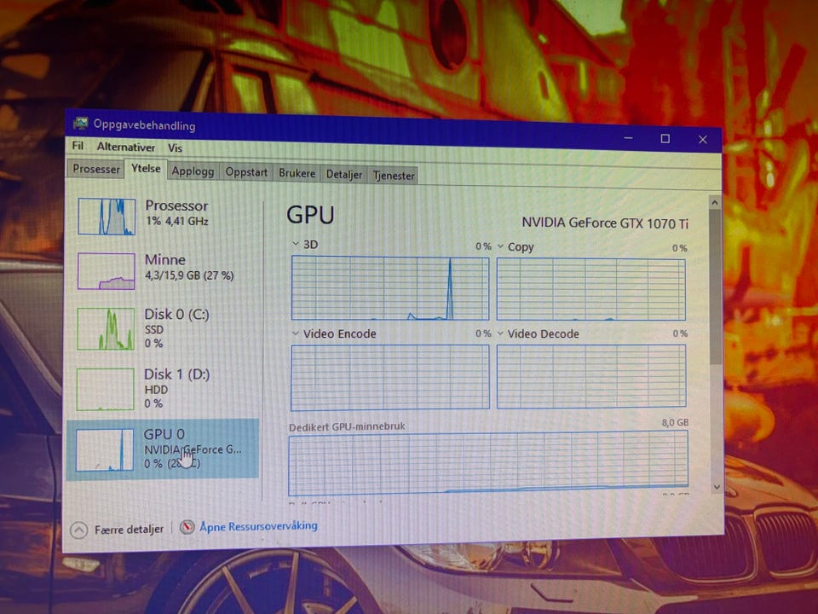Image resolution: width=818 pixels, height=614 pixels.
Task: Click the scrollbar up arrow
Action: (715, 203)
